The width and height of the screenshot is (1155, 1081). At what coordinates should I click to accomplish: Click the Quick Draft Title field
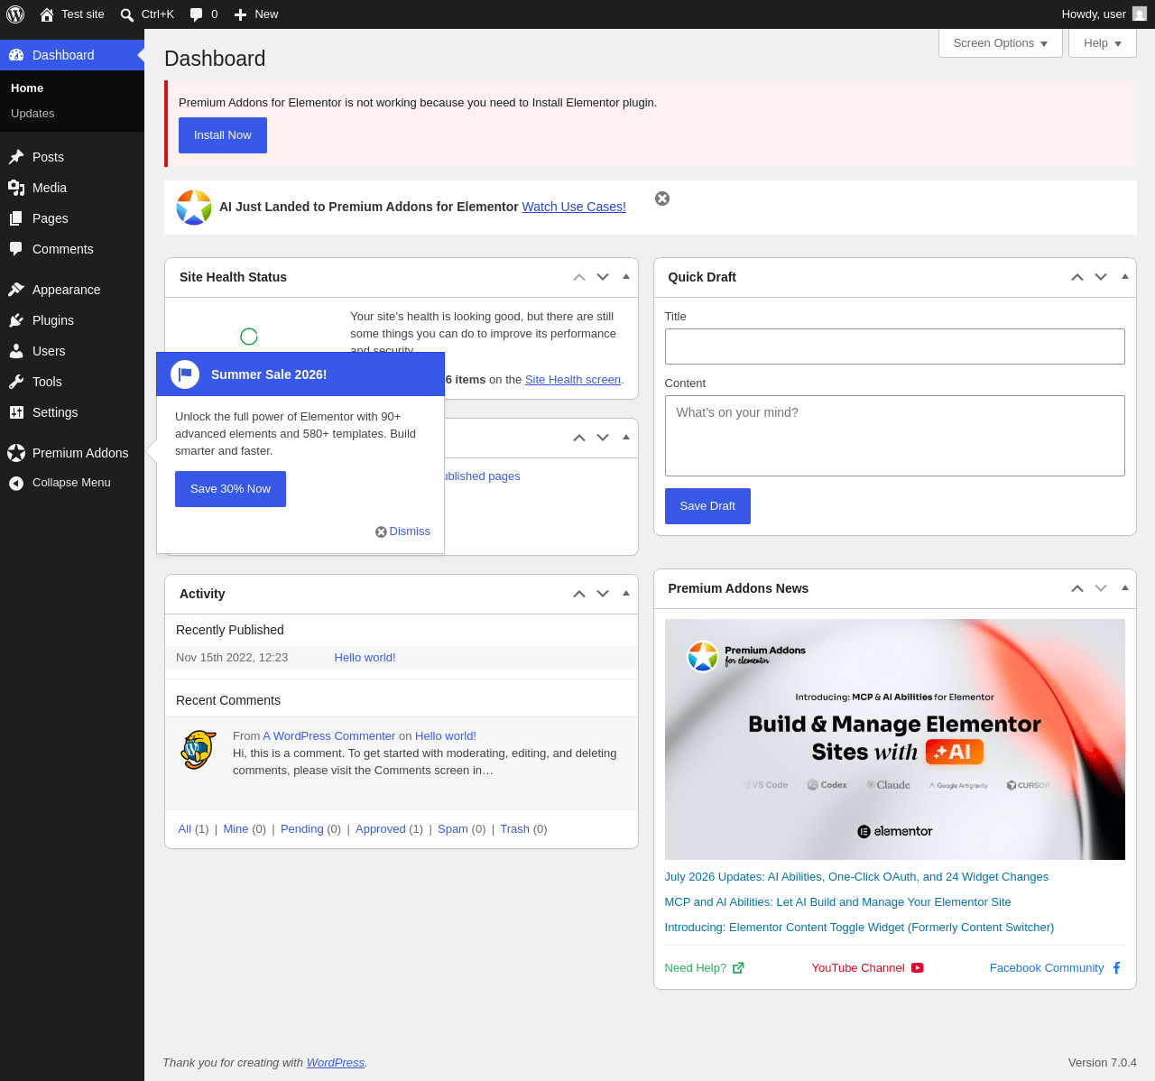pos(895,346)
